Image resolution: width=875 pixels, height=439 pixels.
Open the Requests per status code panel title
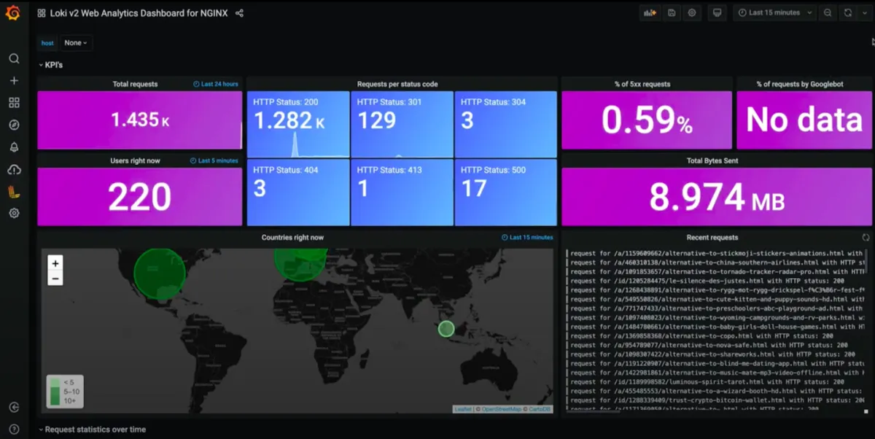[397, 84]
